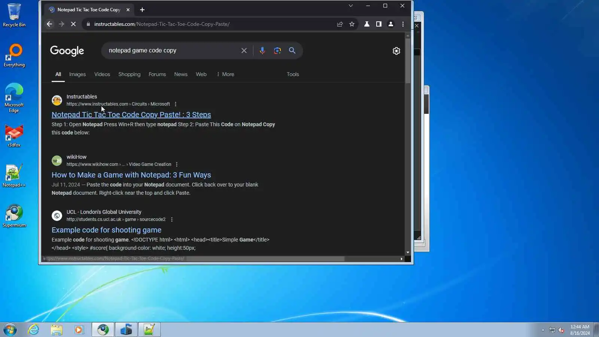Click the share page icon in address bar

340,24
